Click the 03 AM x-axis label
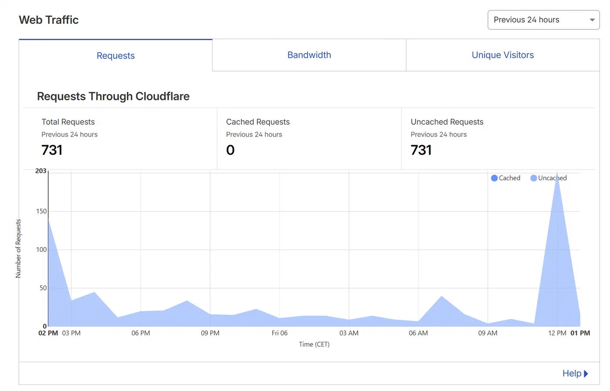Image resolution: width=610 pixels, height=391 pixels. pyautogui.click(x=349, y=333)
